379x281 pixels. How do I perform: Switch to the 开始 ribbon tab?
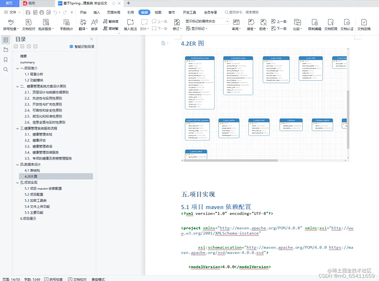(x=83, y=12)
